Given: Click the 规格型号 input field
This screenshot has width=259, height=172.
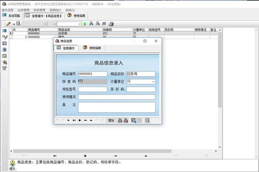Looking at the screenshot, I should [92, 89].
